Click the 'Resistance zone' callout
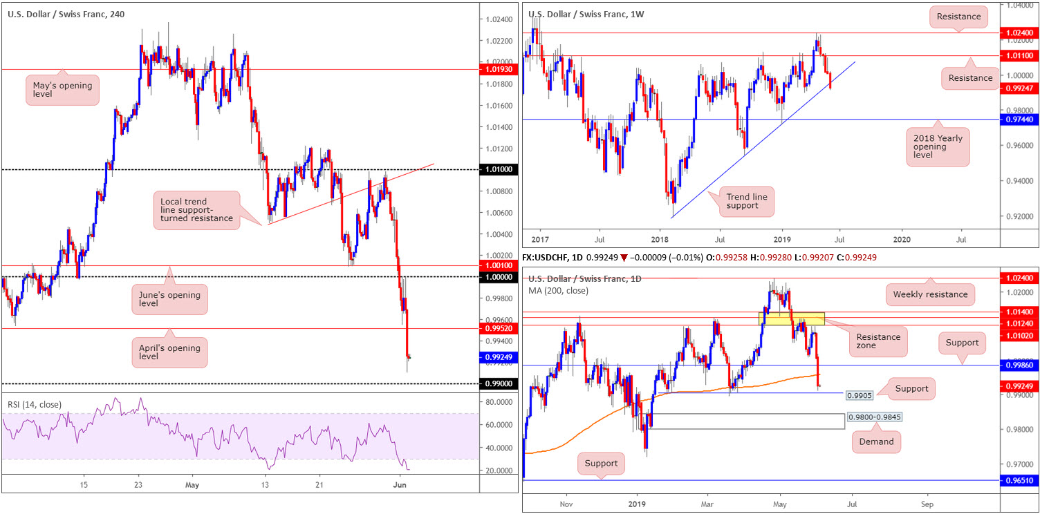This screenshot has height=514, width=1040. point(879,341)
